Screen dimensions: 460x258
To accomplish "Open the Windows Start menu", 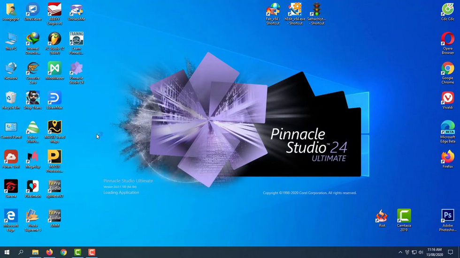I will pyautogui.click(x=7, y=252).
